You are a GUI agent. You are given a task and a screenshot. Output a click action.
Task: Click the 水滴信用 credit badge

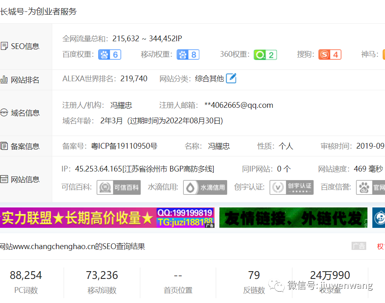[x=205, y=187]
